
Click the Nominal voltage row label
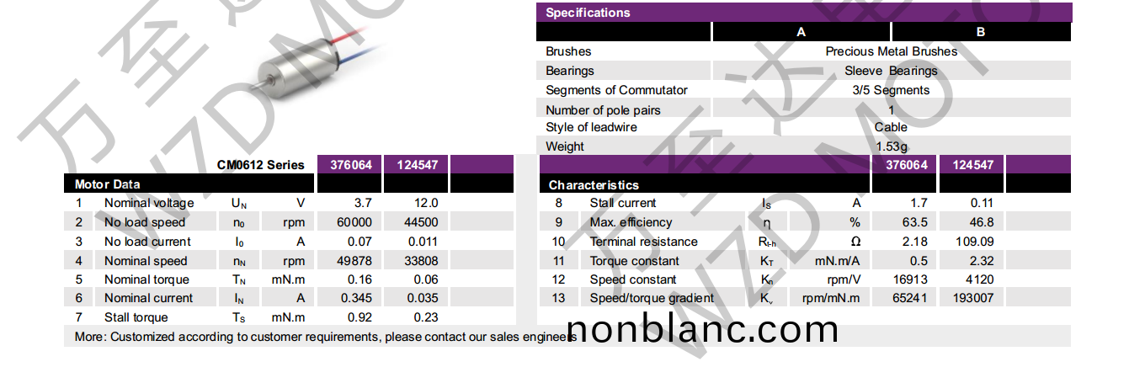tap(149, 203)
